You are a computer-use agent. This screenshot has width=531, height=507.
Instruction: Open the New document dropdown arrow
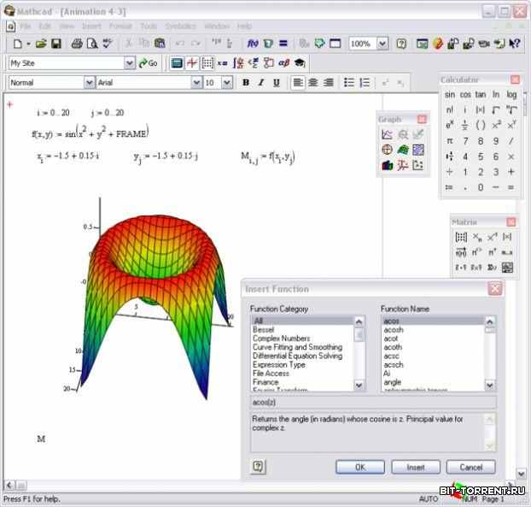[28, 44]
